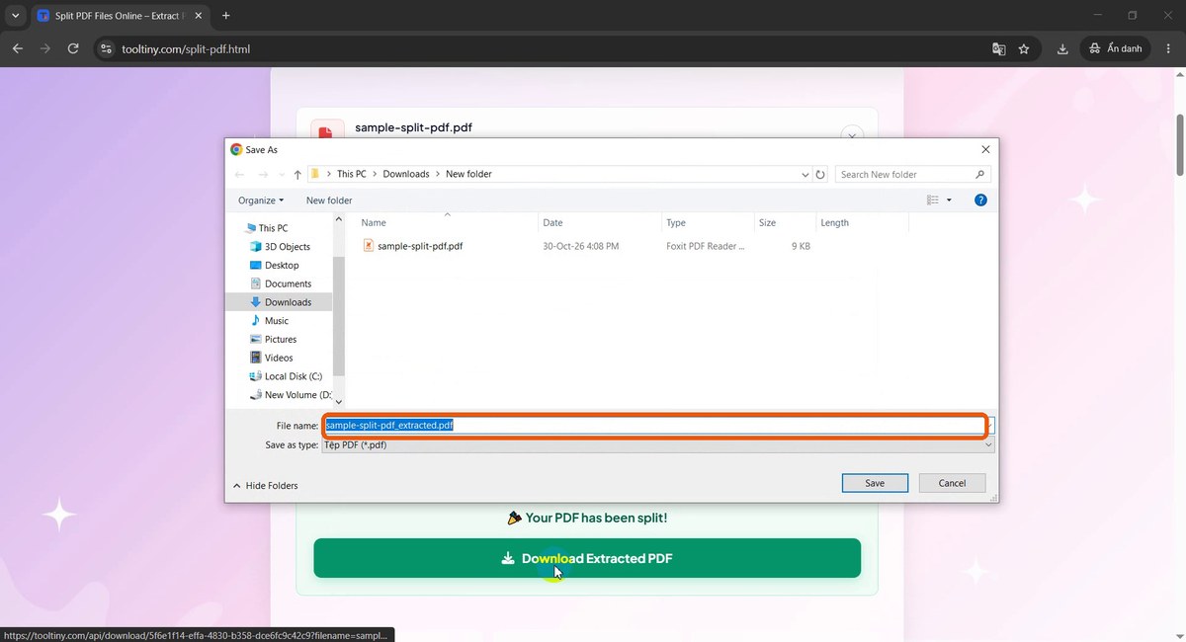
Task: Click the dialog Back arrow
Action: (239, 175)
